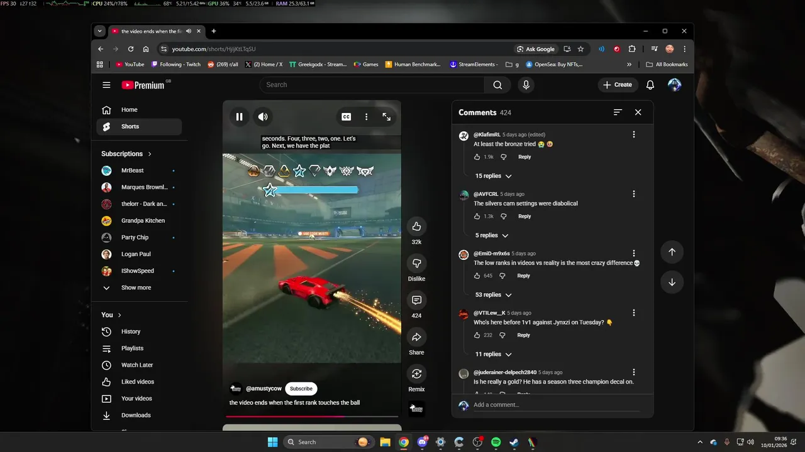The image size is (805, 452).
Task: Click the search magnifier button
Action: 497,85
